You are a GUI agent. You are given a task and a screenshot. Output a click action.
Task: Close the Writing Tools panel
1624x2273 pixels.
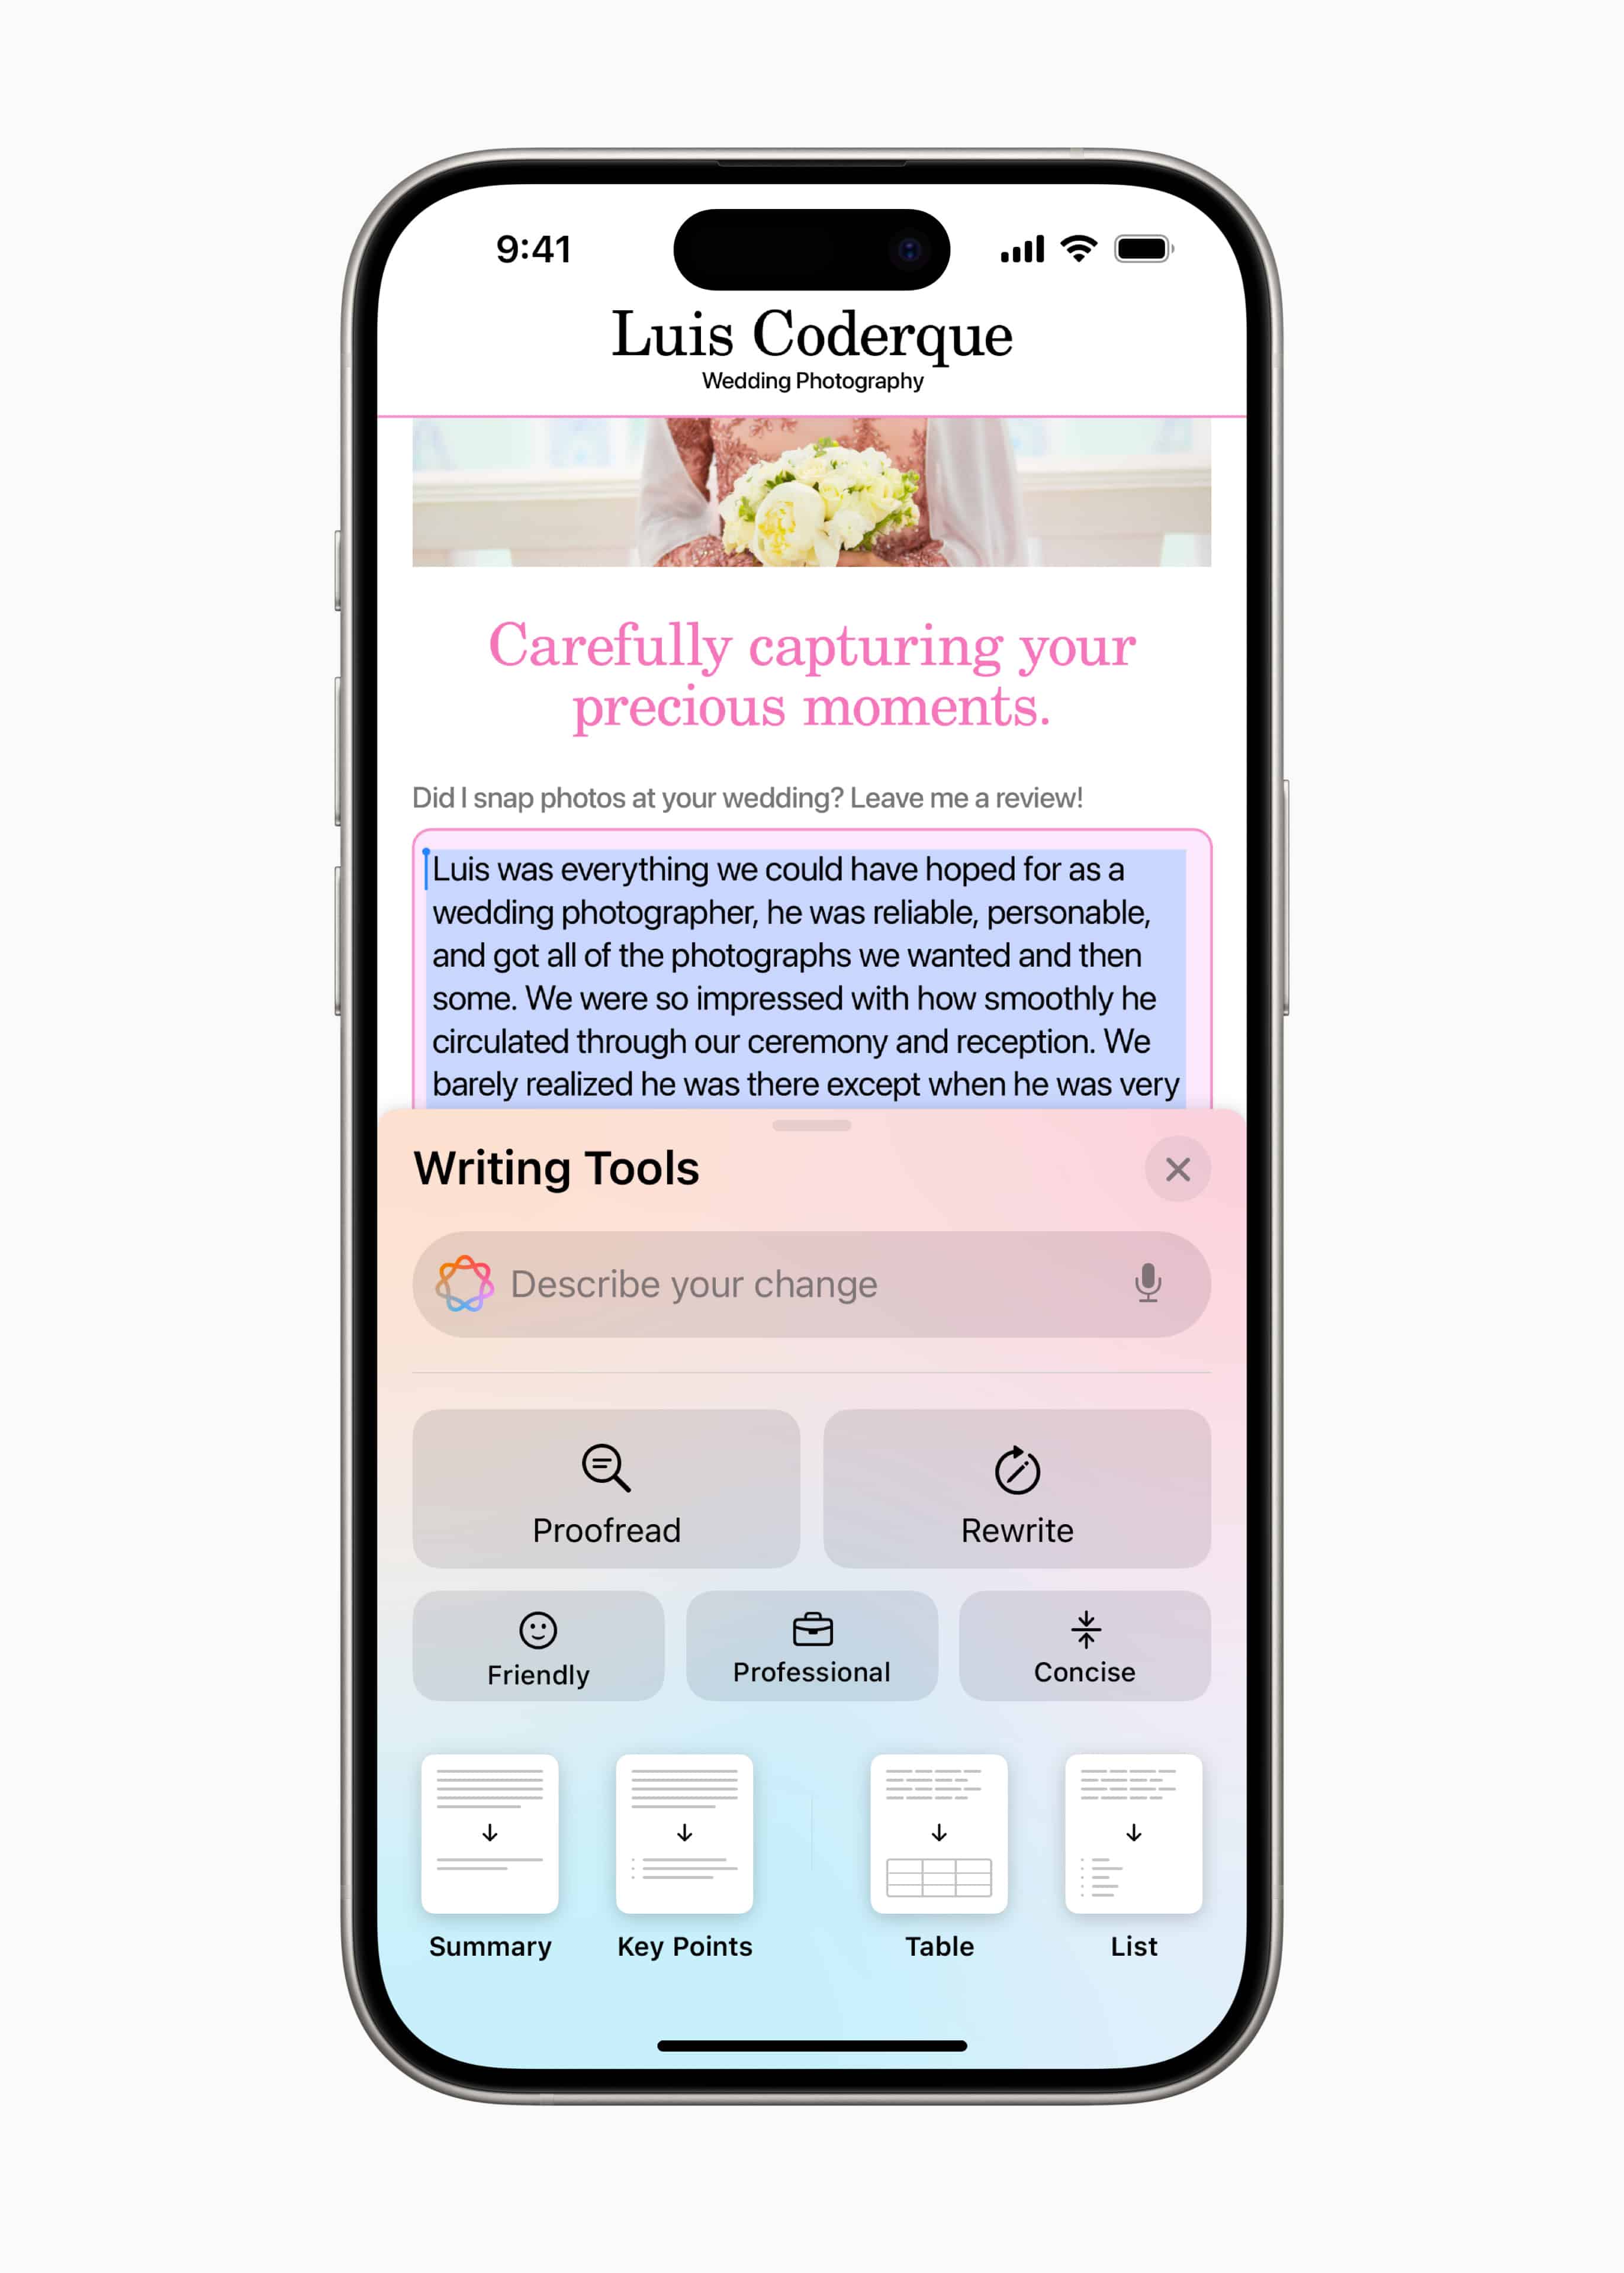pyautogui.click(x=1178, y=1168)
